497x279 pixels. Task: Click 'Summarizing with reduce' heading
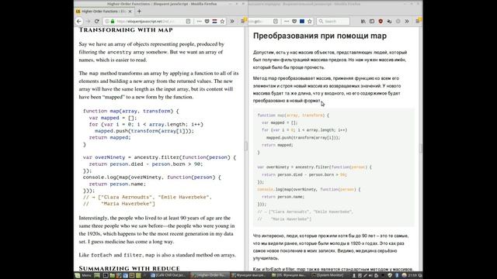click(130, 269)
